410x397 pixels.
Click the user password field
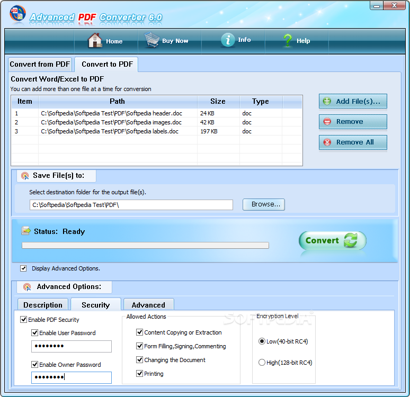coord(72,346)
